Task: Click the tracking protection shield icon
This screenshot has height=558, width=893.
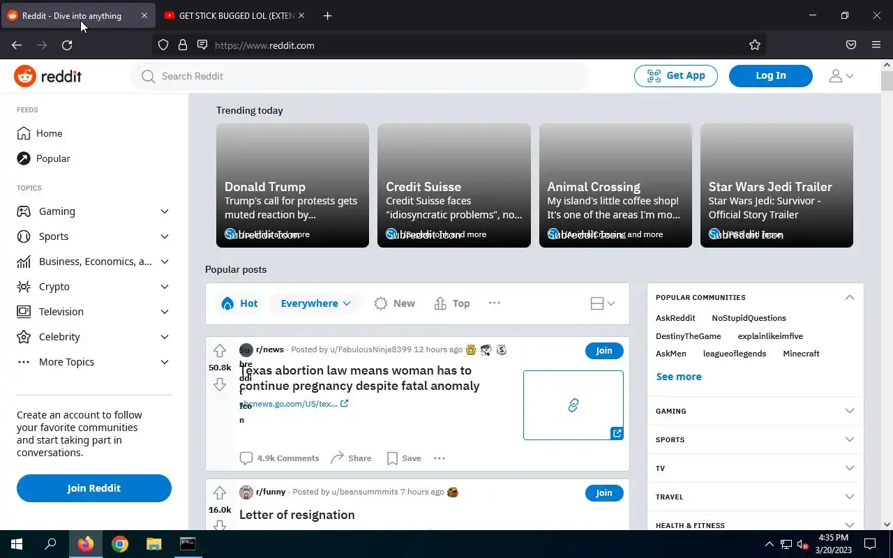Action: click(163, 45)
